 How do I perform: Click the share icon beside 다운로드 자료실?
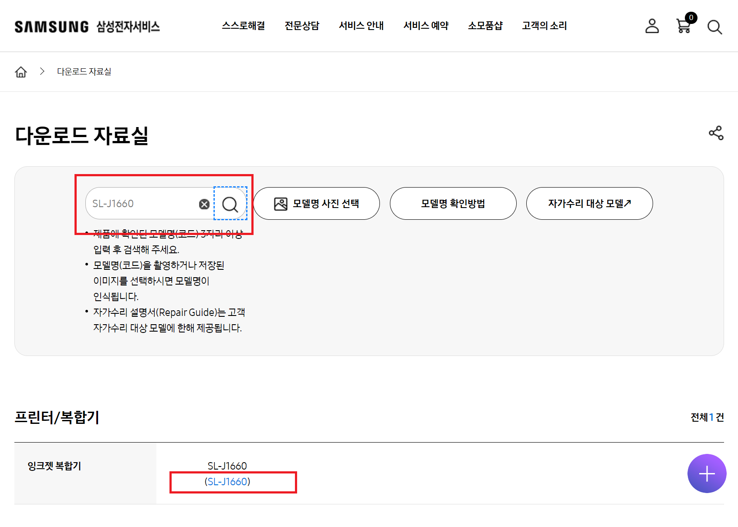716,133
